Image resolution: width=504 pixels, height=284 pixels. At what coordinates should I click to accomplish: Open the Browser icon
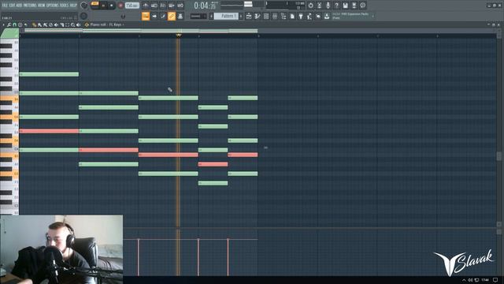[x=283, y=16]
